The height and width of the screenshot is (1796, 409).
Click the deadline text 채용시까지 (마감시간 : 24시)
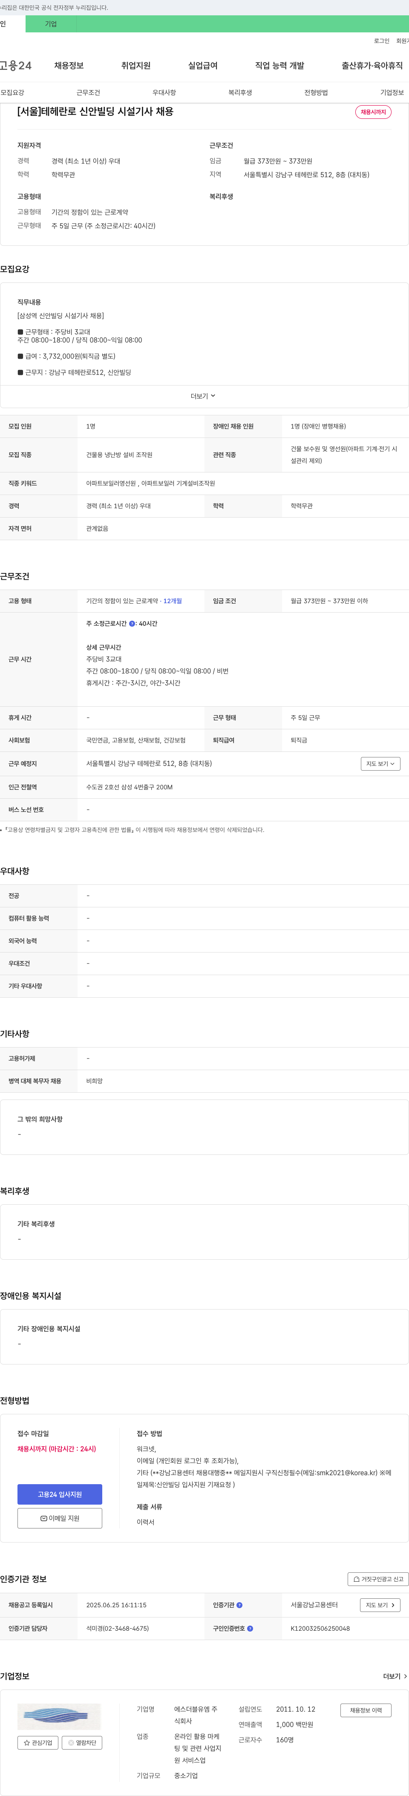[x=57, y=1450]
